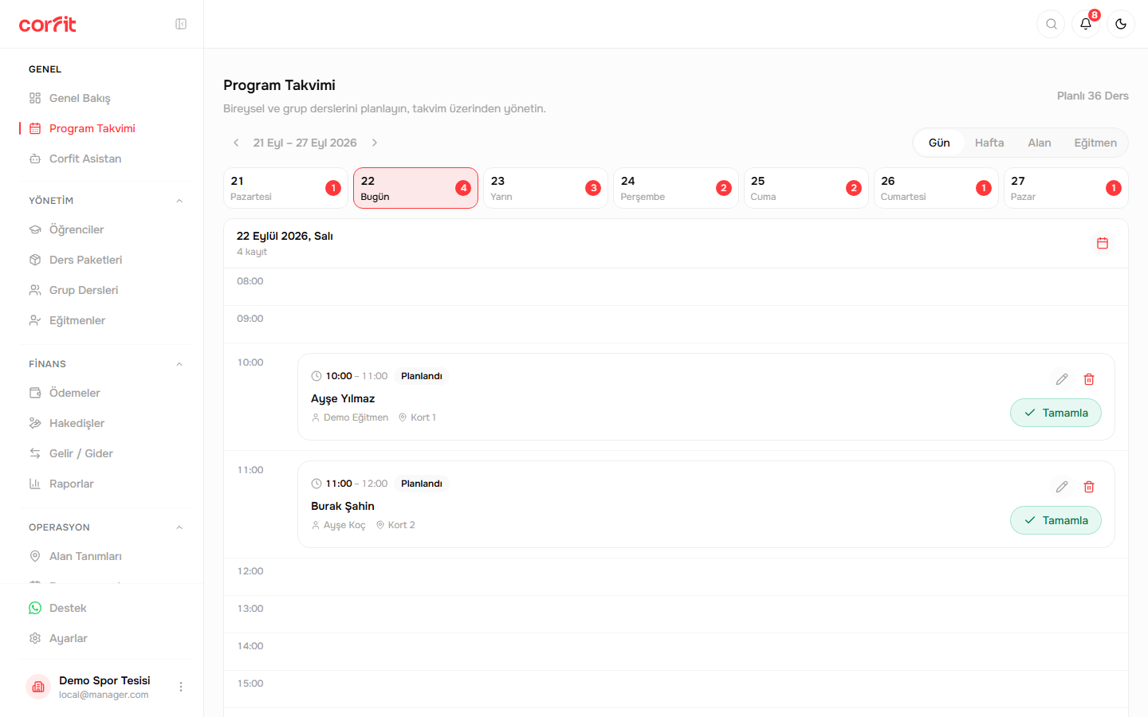Viewport: 1148px width, 717px height.
Task: Open Ödemeler page
Action: pyautogui.click(x=105, y=393)
